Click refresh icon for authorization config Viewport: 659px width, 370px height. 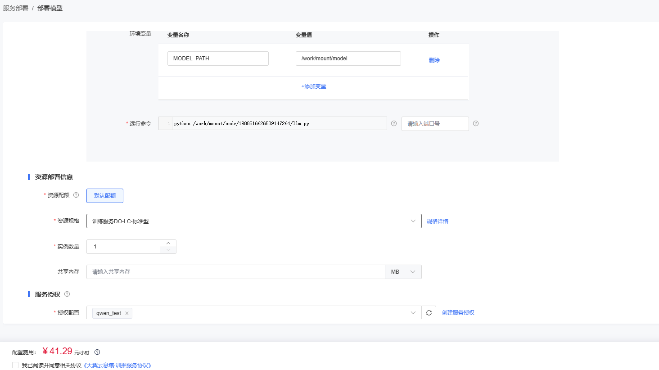pos(429,313)
